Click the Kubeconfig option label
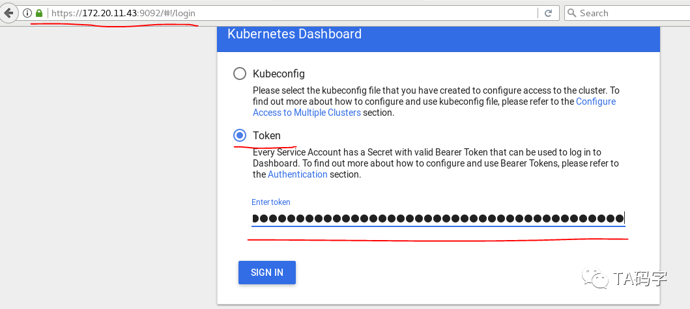This screenshot has height=309, width=690. tap(279, 74)
